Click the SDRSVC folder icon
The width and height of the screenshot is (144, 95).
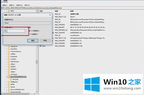9,69
